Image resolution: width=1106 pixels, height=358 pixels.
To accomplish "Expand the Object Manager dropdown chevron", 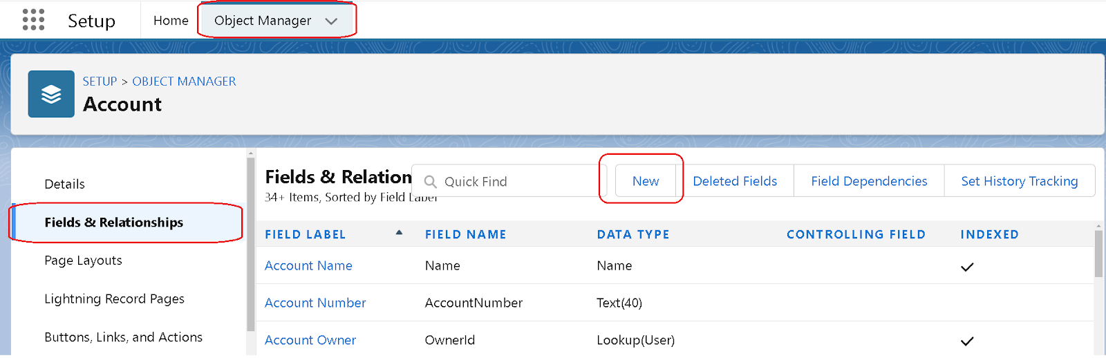I will coord(331,21).
